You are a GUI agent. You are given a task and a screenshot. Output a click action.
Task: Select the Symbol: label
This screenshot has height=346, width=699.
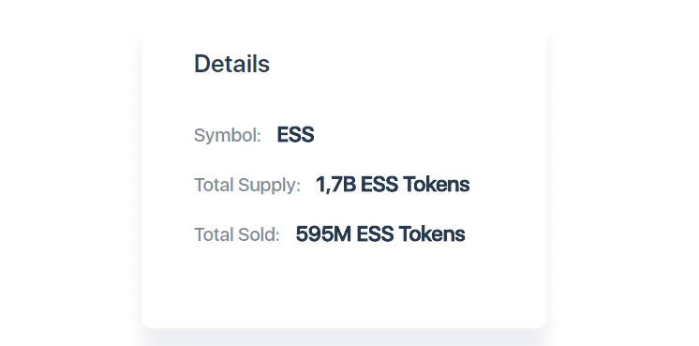pyautogui.click(x=228, y=136)
